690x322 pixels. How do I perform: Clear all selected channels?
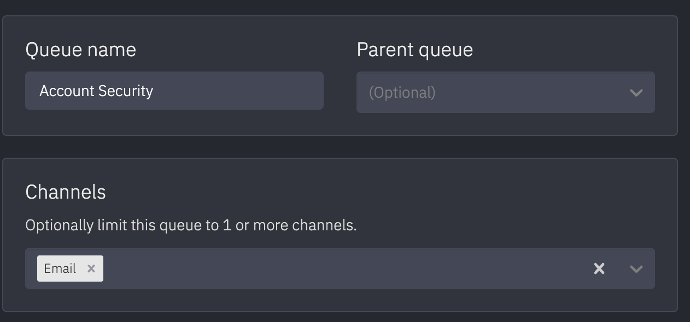(x=599, y=269)
